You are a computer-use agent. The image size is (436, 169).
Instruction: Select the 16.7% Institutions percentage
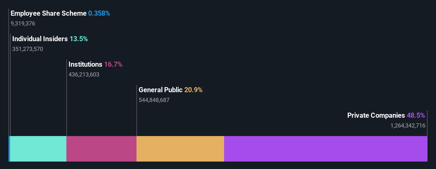coord(113,64)
